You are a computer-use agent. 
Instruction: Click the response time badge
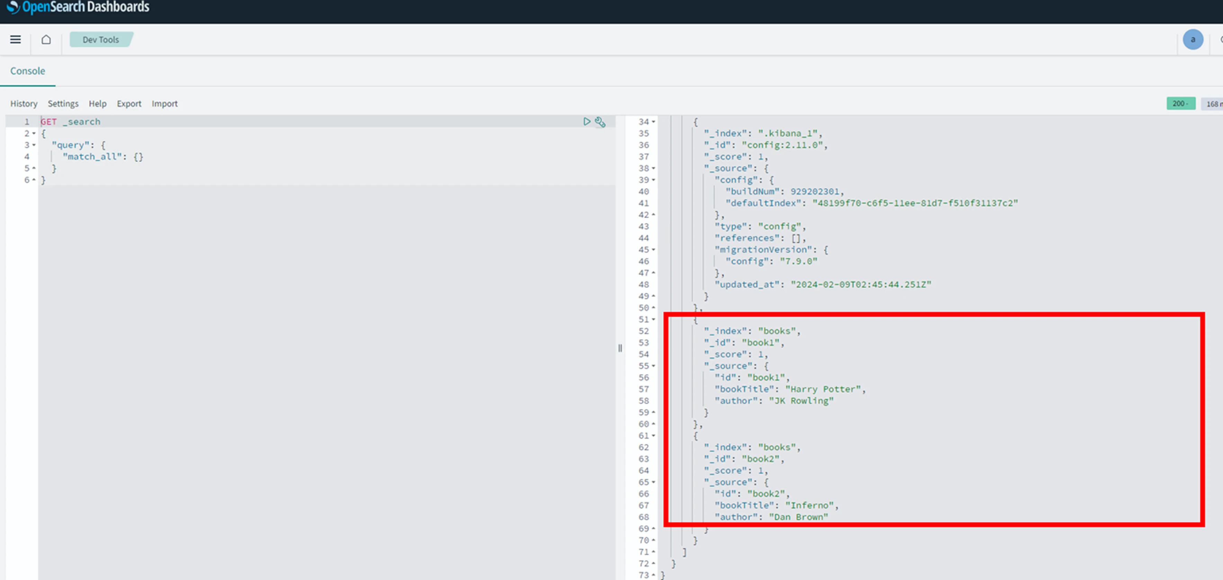[x=1212, y=103]
